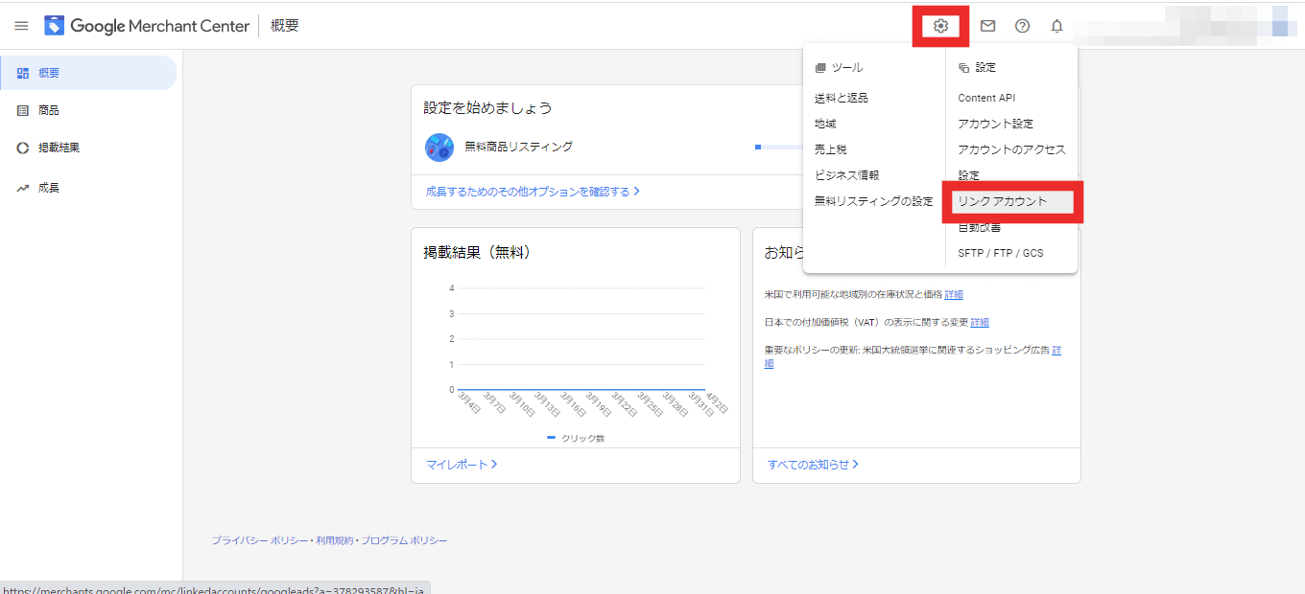This screenshot has height=594, width=1305.
Task: Open the マイレポート link
Action: click(x=462, y=465)
